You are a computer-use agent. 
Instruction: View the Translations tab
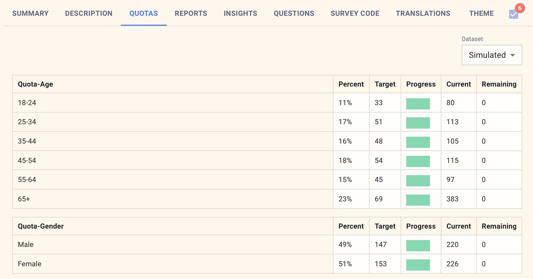(x=423, y=13)
